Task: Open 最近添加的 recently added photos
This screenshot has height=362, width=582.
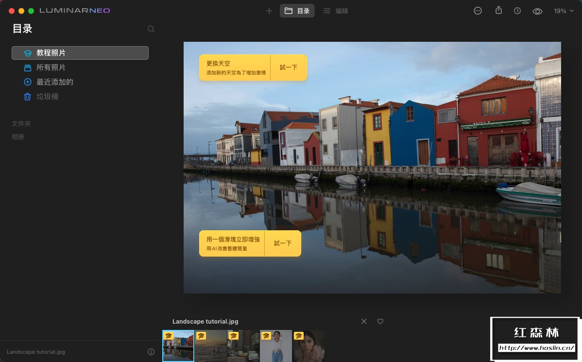Action: [55, 82]
